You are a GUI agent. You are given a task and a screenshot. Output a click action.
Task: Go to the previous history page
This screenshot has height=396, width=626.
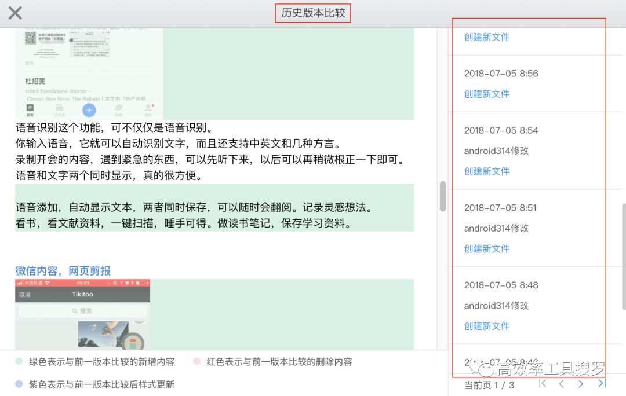tap(561, 384)
